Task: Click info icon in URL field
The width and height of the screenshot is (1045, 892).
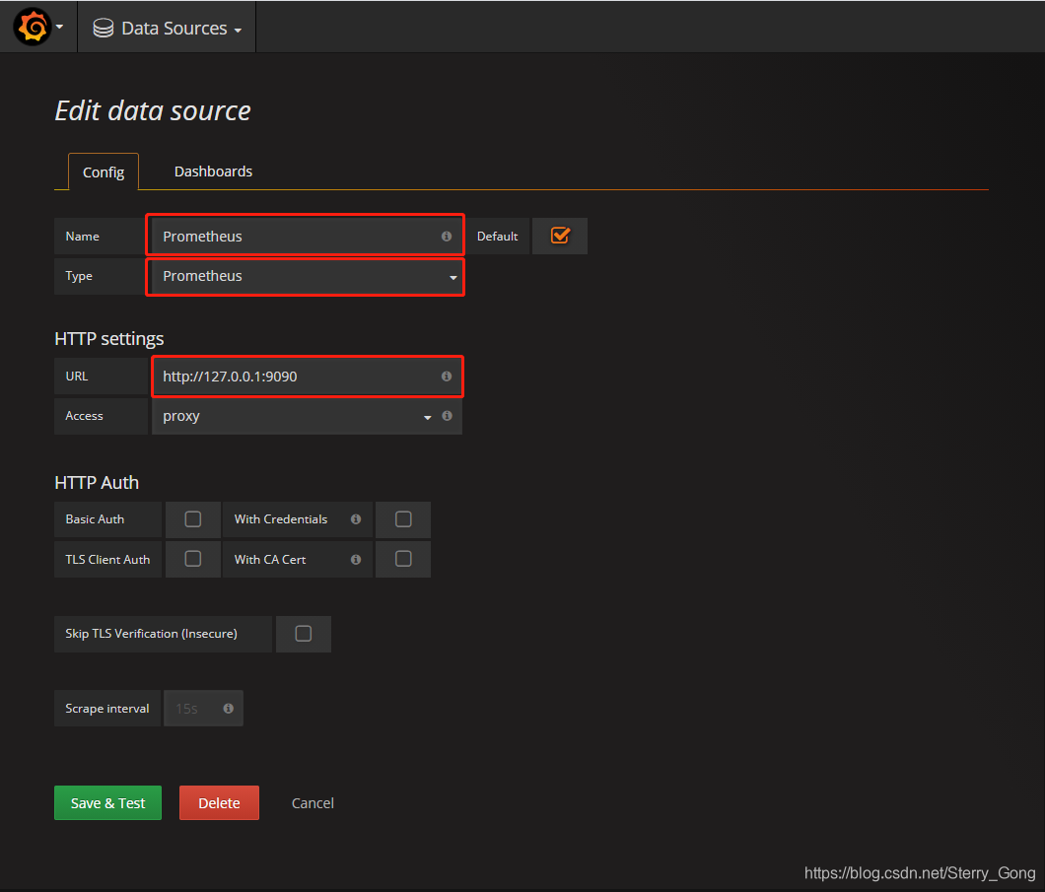Action: [x=447, y=377]
